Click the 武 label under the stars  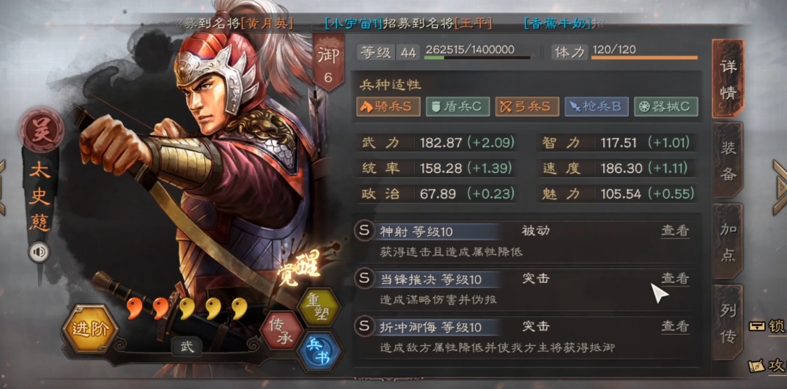click(x=187, y=346)
